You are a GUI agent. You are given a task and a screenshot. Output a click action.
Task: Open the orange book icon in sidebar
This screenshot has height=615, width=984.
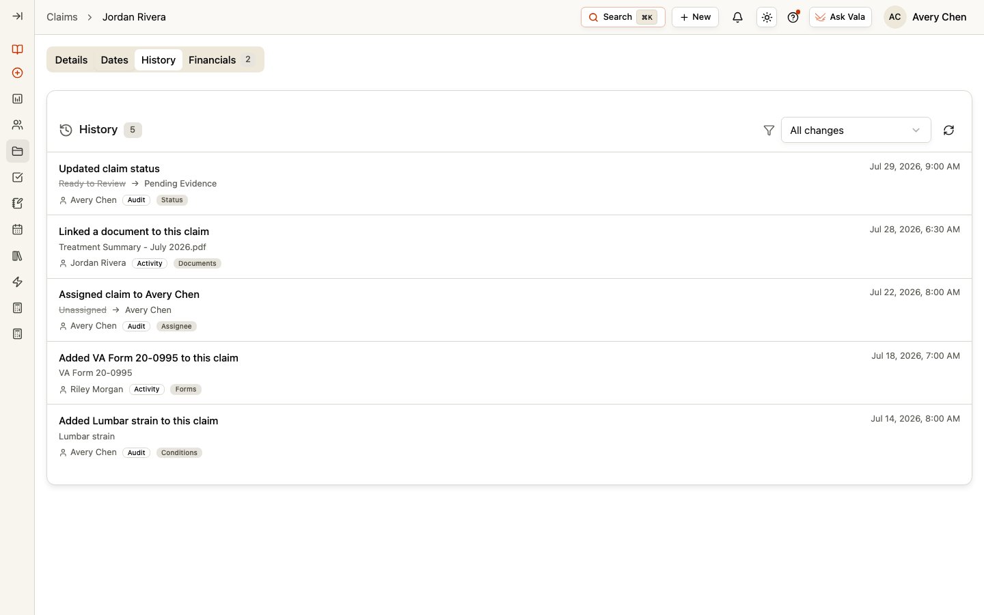click(x=18, y=49)
